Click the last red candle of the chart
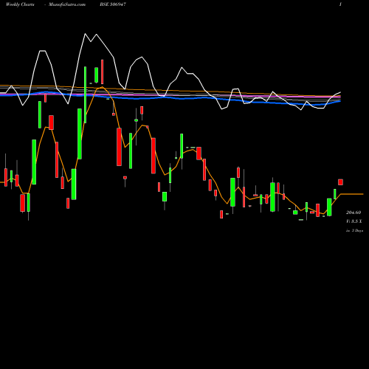This screenshot has height=369, width=369. (x=340, y=182)
